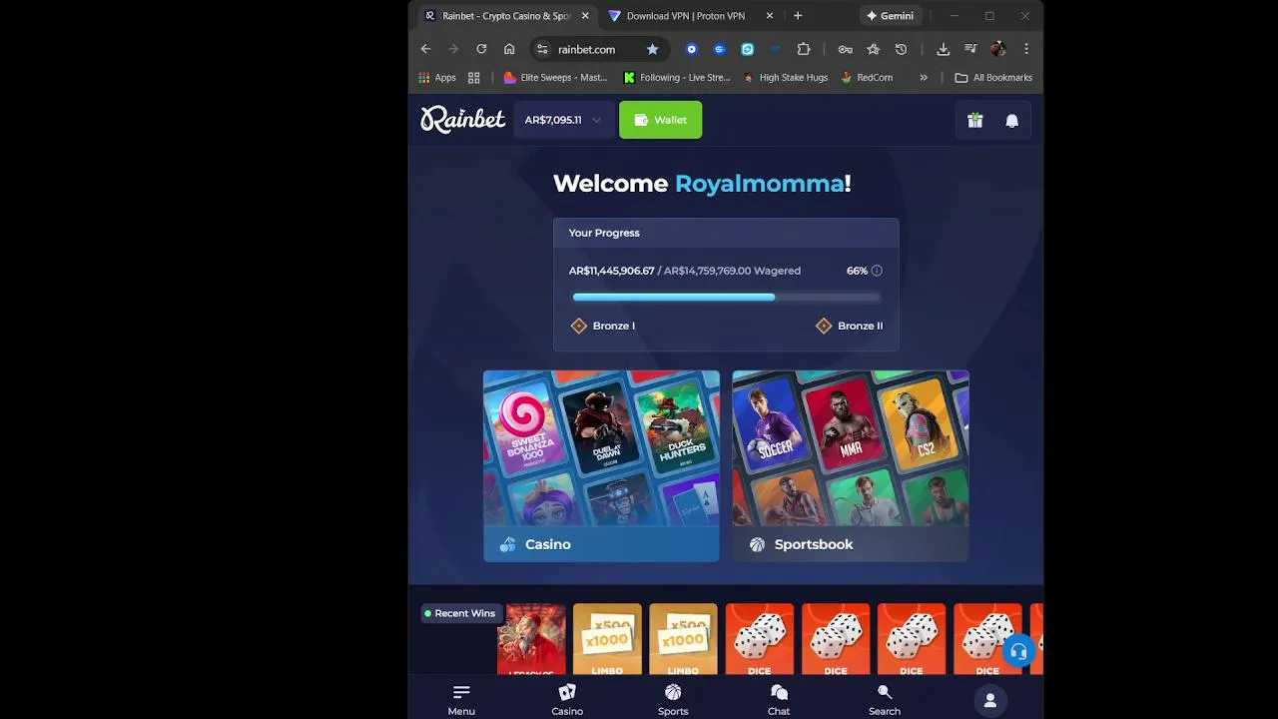The image size is (1278, 719).
Task: Open the tab groups grid icon in bookmarks bar
Action: [x=474, y=78]
